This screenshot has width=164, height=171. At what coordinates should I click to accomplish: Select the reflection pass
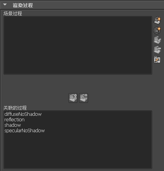[14, 120]
